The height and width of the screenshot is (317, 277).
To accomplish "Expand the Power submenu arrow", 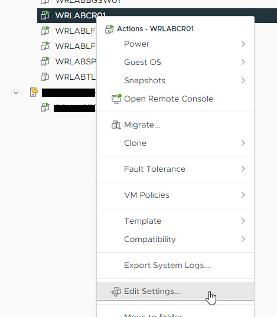I will click(243, 44).
